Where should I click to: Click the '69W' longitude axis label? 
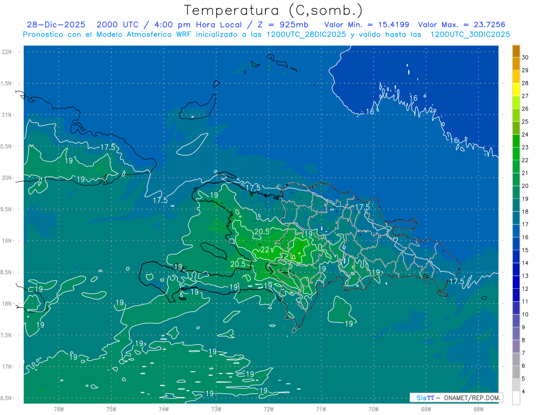[426, 409]
